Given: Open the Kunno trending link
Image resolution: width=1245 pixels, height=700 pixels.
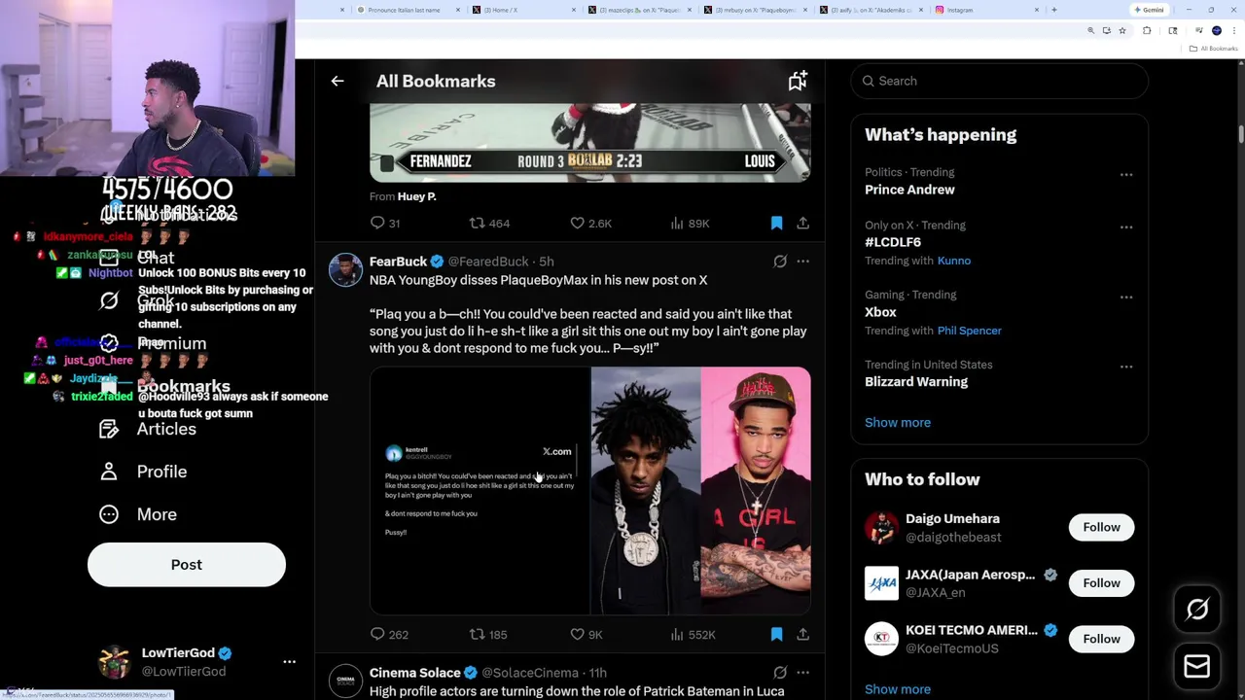Looking at the screenshot, I should 954,261.
